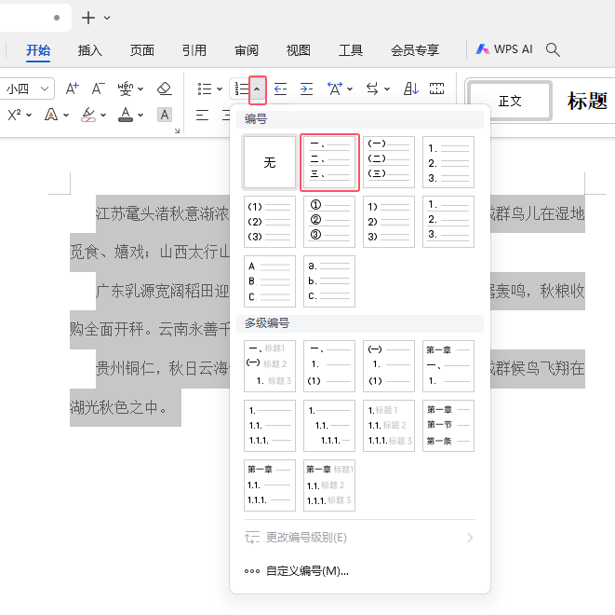615x615 pixels.
Task: Select (1)(2)(3) numbering style
Action: point(270,222)
